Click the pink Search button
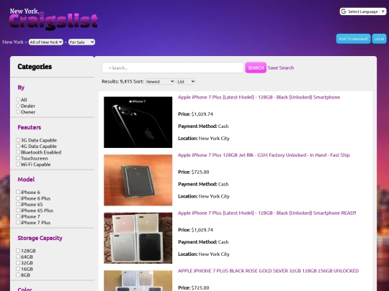The image size is (389, 291). click(x=256, y=68)
